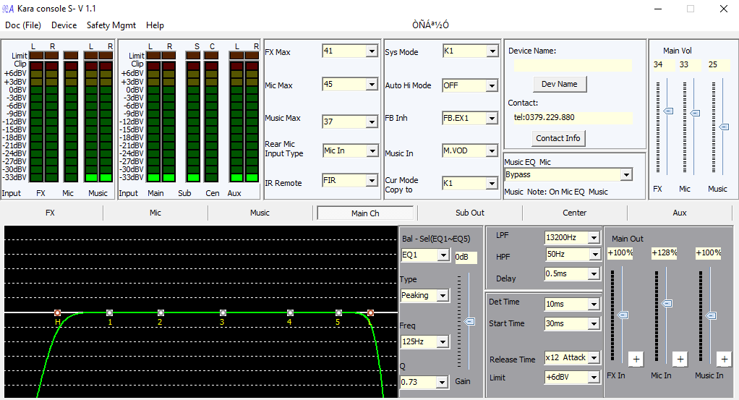Image resolution: width=739 pixels, height=400 pixels.
Task: Click the Kara console app icon in title bar
Action: (x=8, y=9)
